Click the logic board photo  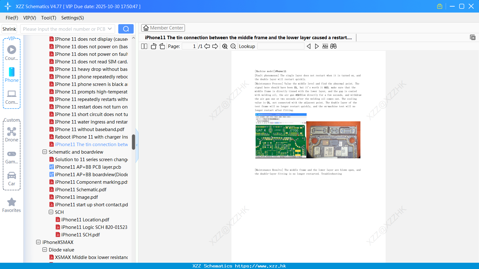(x=333, y=140)
